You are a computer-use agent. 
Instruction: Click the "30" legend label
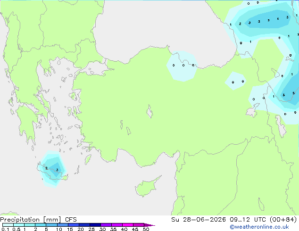(102, 229)
